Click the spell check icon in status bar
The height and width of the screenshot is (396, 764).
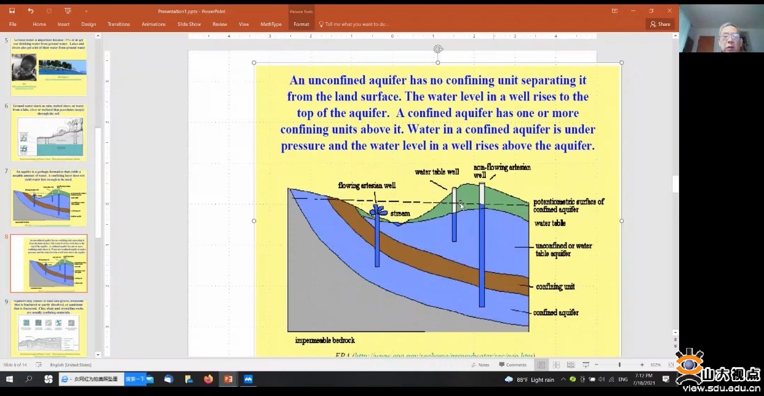[x=39, y=365]
